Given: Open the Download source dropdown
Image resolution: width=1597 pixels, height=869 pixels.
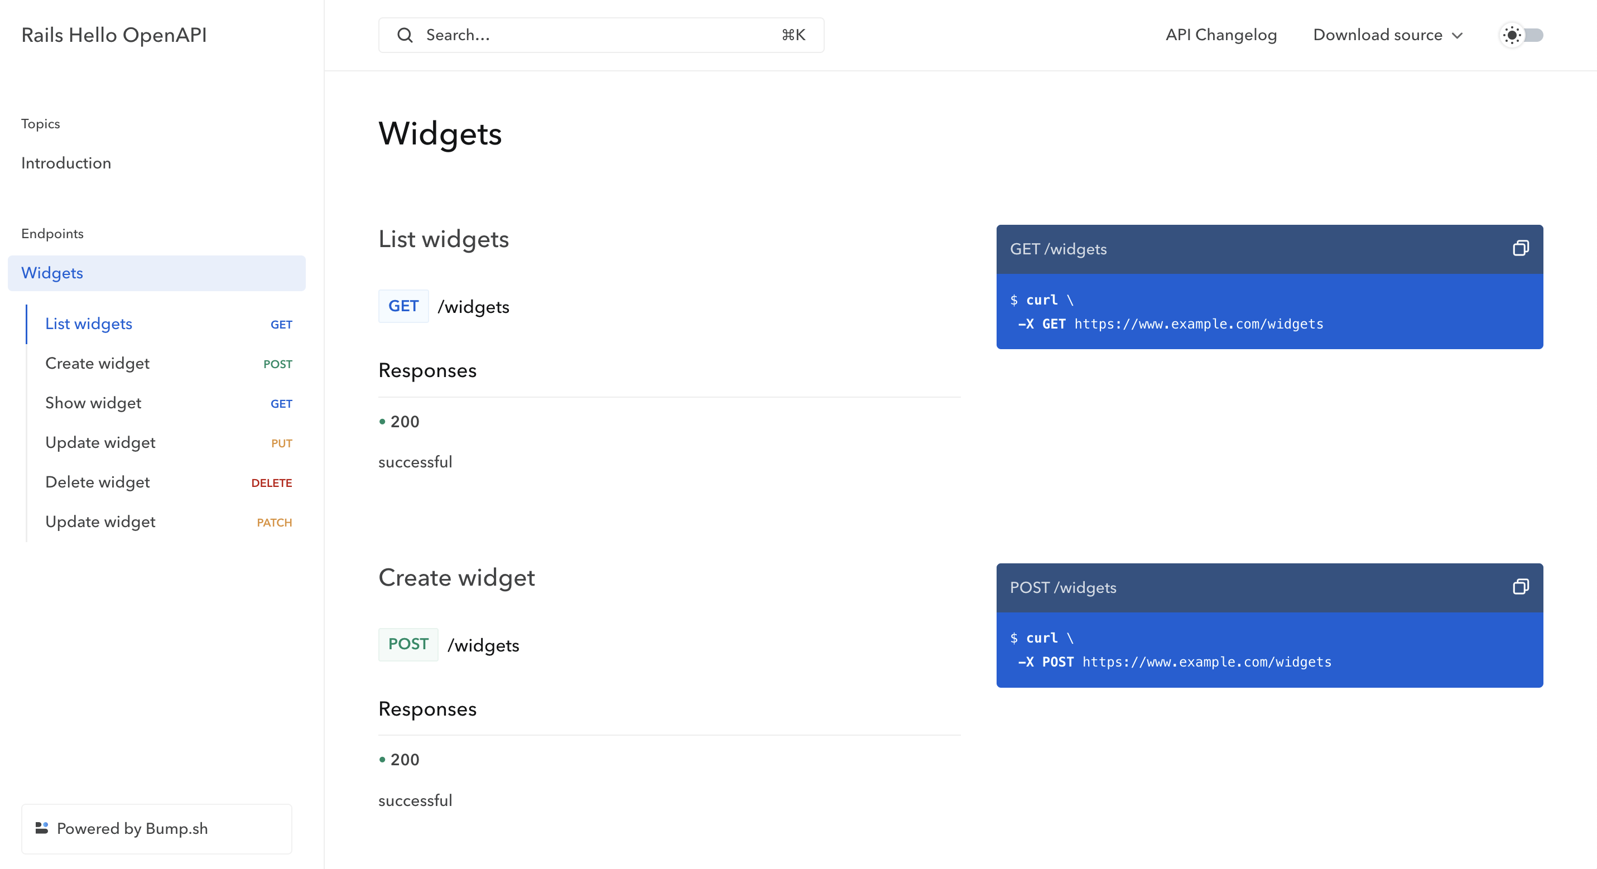Looking at the screenshot, I should pos(1387,35).
